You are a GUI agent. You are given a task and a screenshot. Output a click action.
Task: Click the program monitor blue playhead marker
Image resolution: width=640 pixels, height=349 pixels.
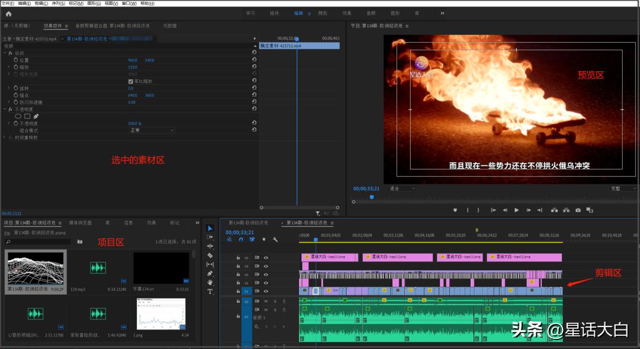coord(372,197)
